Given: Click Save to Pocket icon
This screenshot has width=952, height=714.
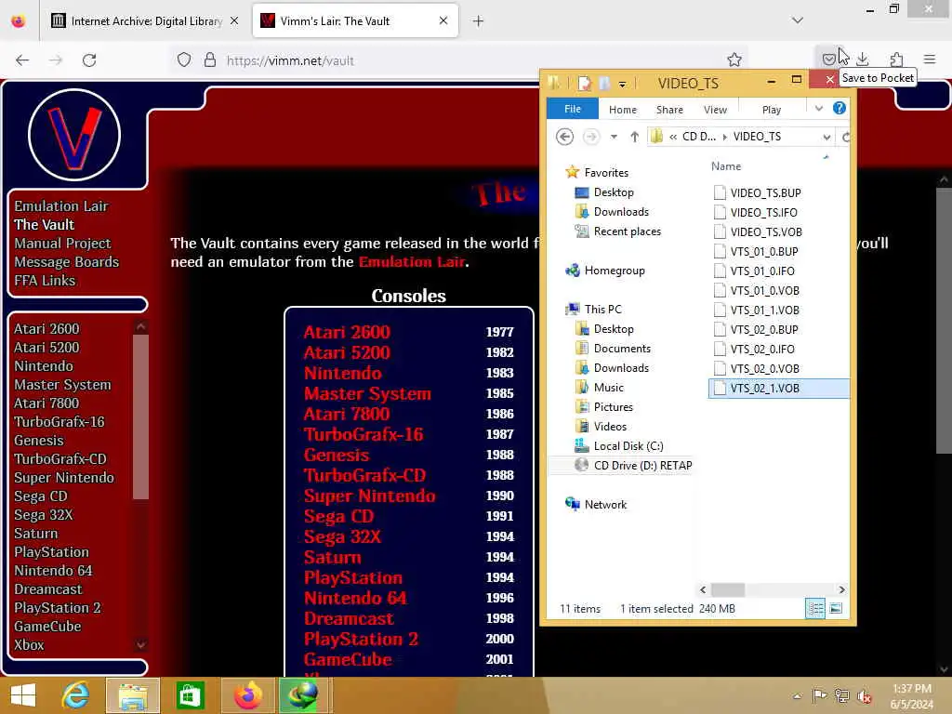Looking at the screenshot, I should [828, 59].
